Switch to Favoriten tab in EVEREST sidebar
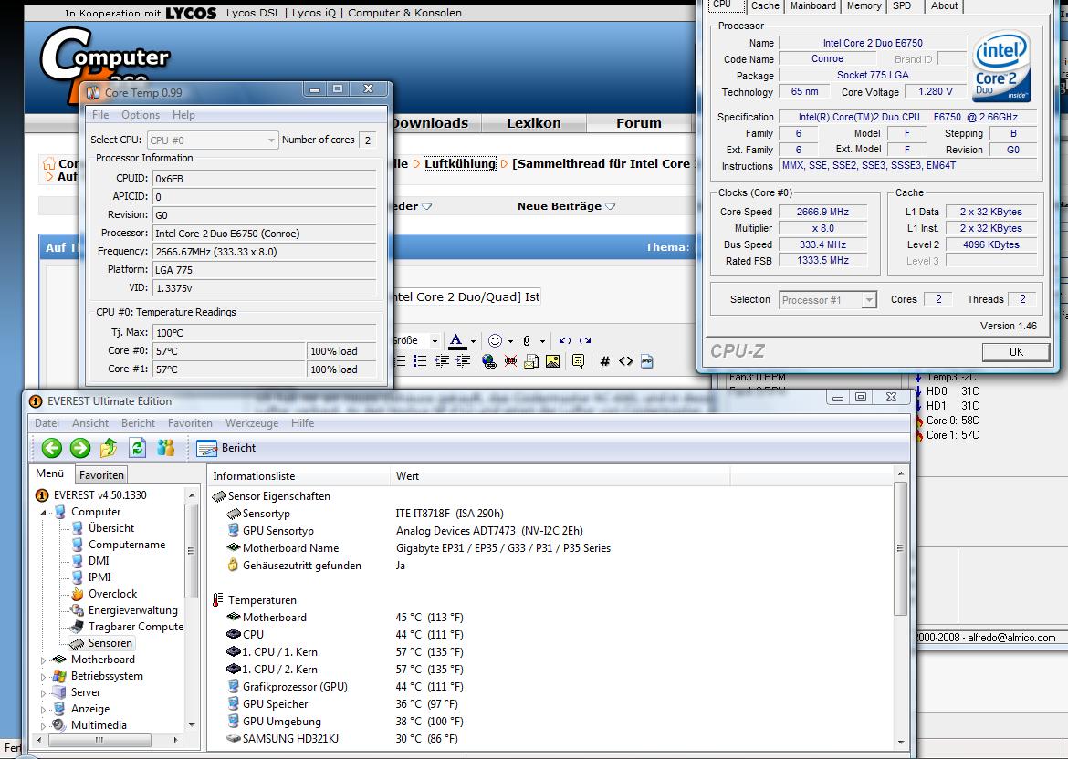The image size is (1068, 759). coord(101,475)
